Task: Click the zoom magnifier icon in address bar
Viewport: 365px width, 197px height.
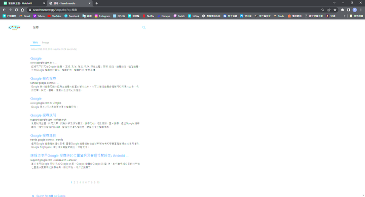Action: (322, 10)
